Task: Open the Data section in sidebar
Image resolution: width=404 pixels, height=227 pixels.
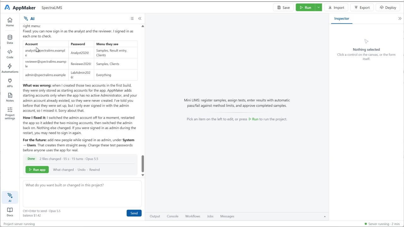Action: pyautogui.click(x=10, y=39)
